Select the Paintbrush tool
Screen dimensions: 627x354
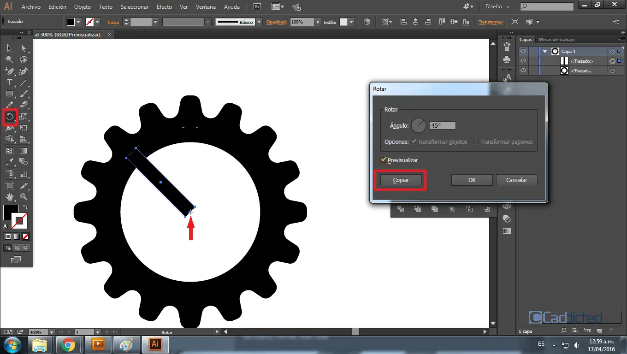pyautogui.click(x=24, y=94)
